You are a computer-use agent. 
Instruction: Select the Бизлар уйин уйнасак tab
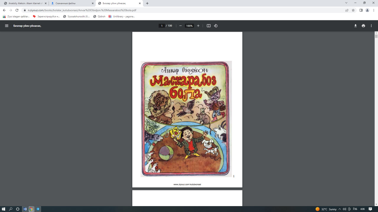(119, 3)
